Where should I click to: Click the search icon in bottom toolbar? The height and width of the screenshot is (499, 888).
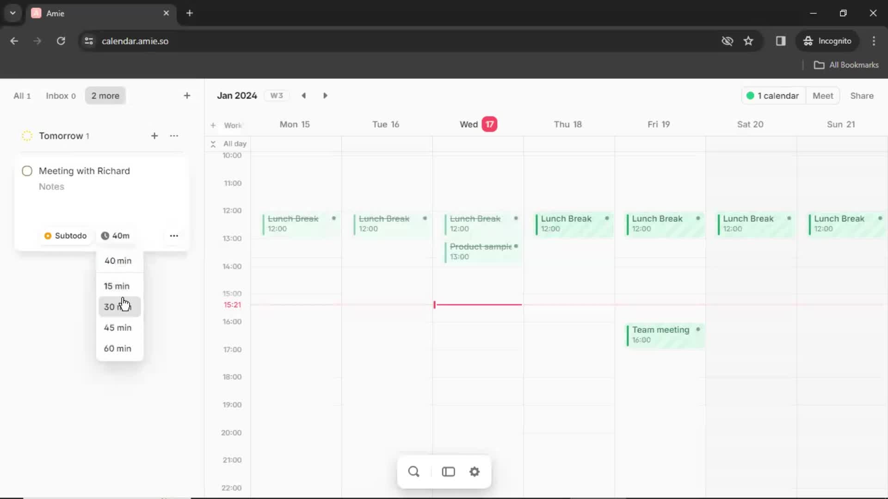pyautogui.click(x=413, y=472)
